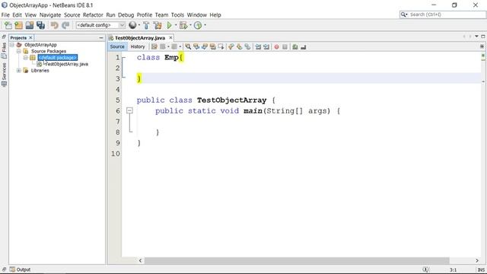Click the Find Next Occurrence icon
The height and width of the screenshot is (274, 487).
point(205,47)
